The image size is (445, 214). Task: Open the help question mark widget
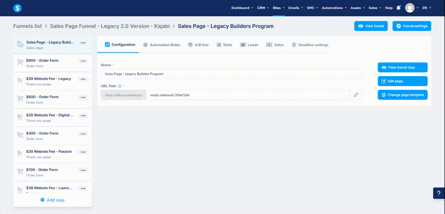pos(439,193)
